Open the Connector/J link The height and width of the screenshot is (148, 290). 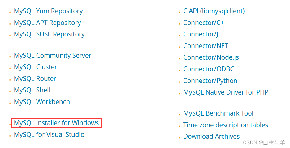click(x=201, y=34)
